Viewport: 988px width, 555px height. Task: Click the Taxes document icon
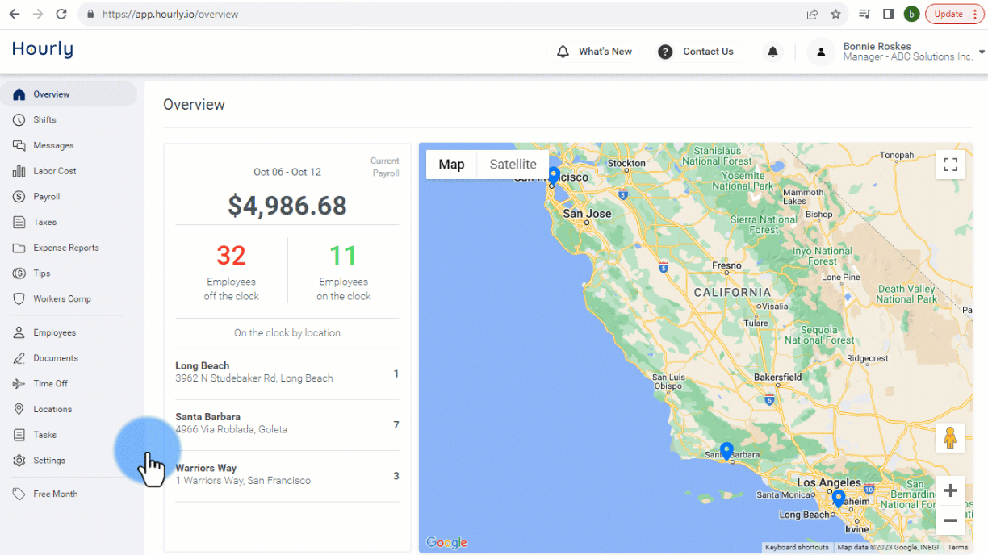pyautogui.click(x=19, y=222)
